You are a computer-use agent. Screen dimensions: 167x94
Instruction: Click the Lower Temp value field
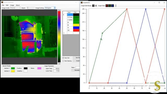point(56,71)
